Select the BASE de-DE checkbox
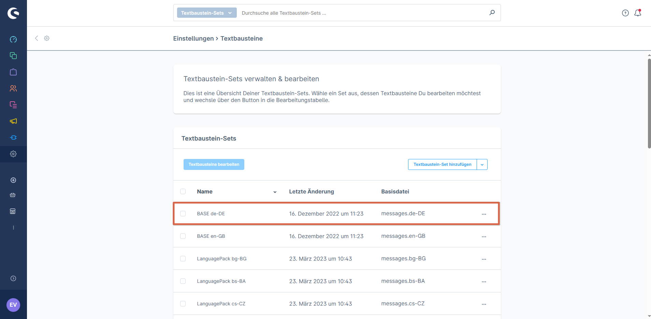This screenshot has height=319, width=651. 183,214
